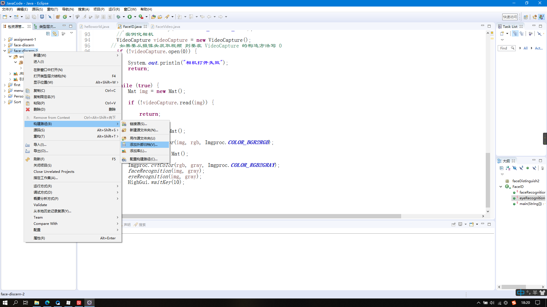Collapse the face-discern-2 project node
The image size is (547, 307).
point(5,51)
